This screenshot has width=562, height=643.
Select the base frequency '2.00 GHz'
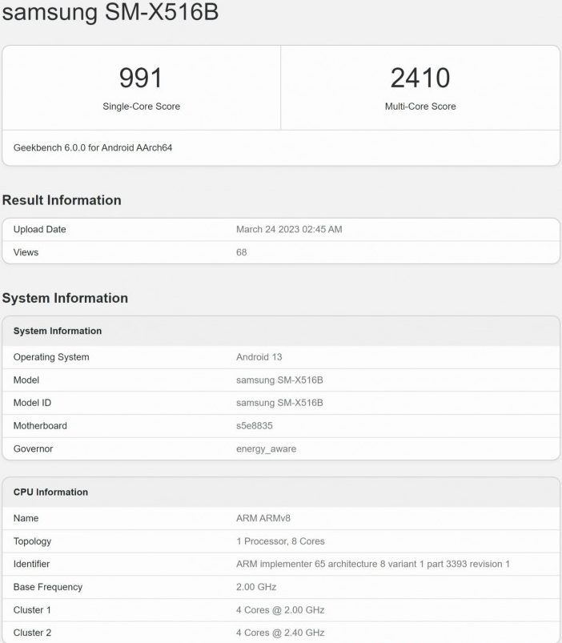click(x=256, y=587)
